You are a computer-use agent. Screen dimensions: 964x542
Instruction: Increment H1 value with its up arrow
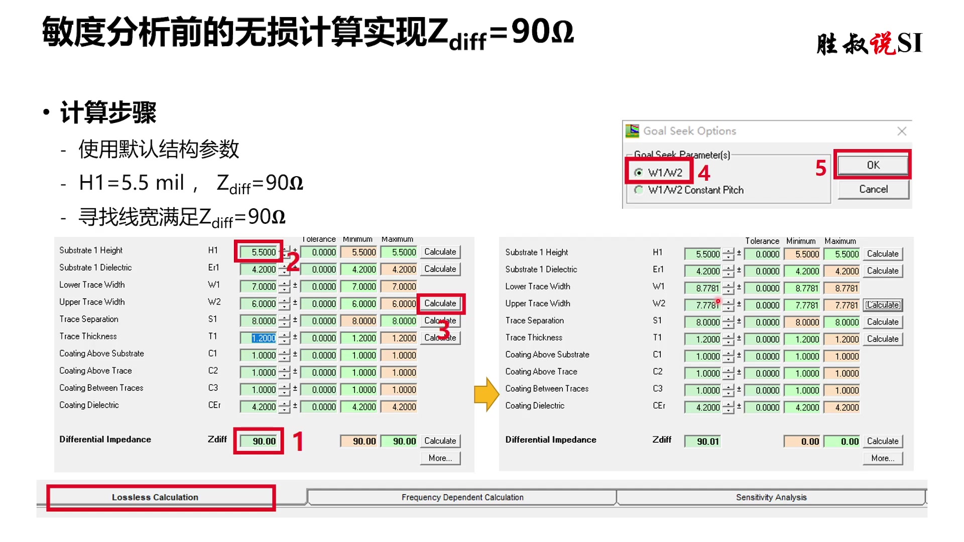[x=284, y=249]
